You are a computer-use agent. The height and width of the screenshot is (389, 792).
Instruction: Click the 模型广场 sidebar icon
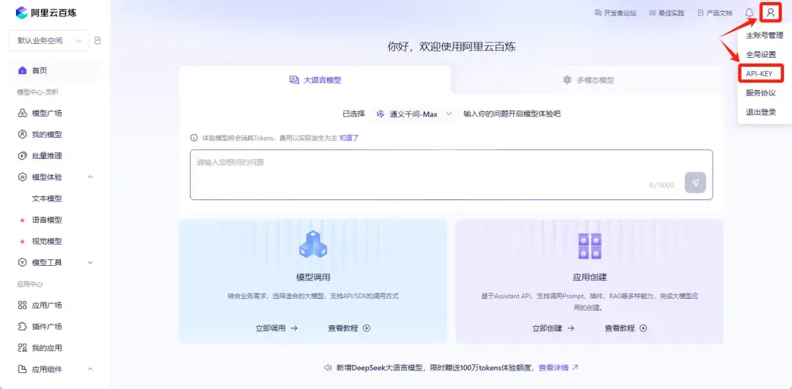tap(22, 113)
